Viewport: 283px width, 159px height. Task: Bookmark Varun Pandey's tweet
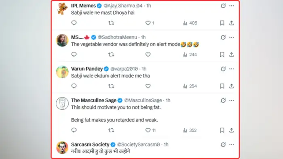pos(222,86)
